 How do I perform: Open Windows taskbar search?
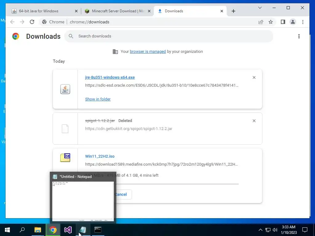[x=22, y=230]
